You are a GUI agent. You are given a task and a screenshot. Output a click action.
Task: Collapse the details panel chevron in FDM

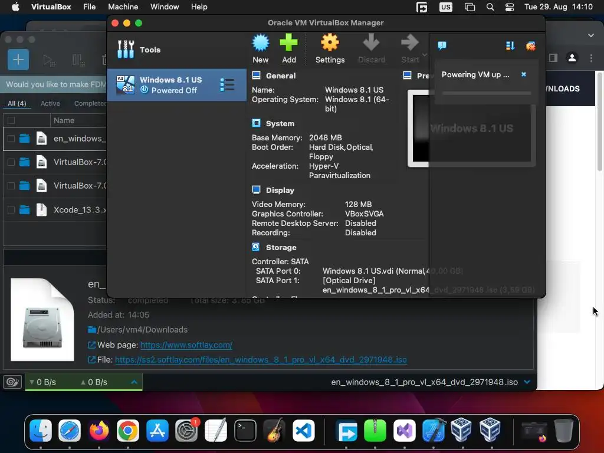coord(527,382)
